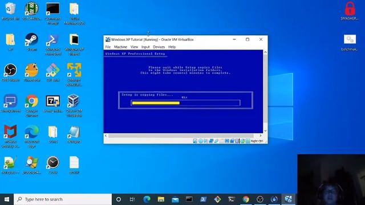This screenshot has width=365, height=205.
Task: Open the Help menu in VirtualBox
Action: (172, 47)
